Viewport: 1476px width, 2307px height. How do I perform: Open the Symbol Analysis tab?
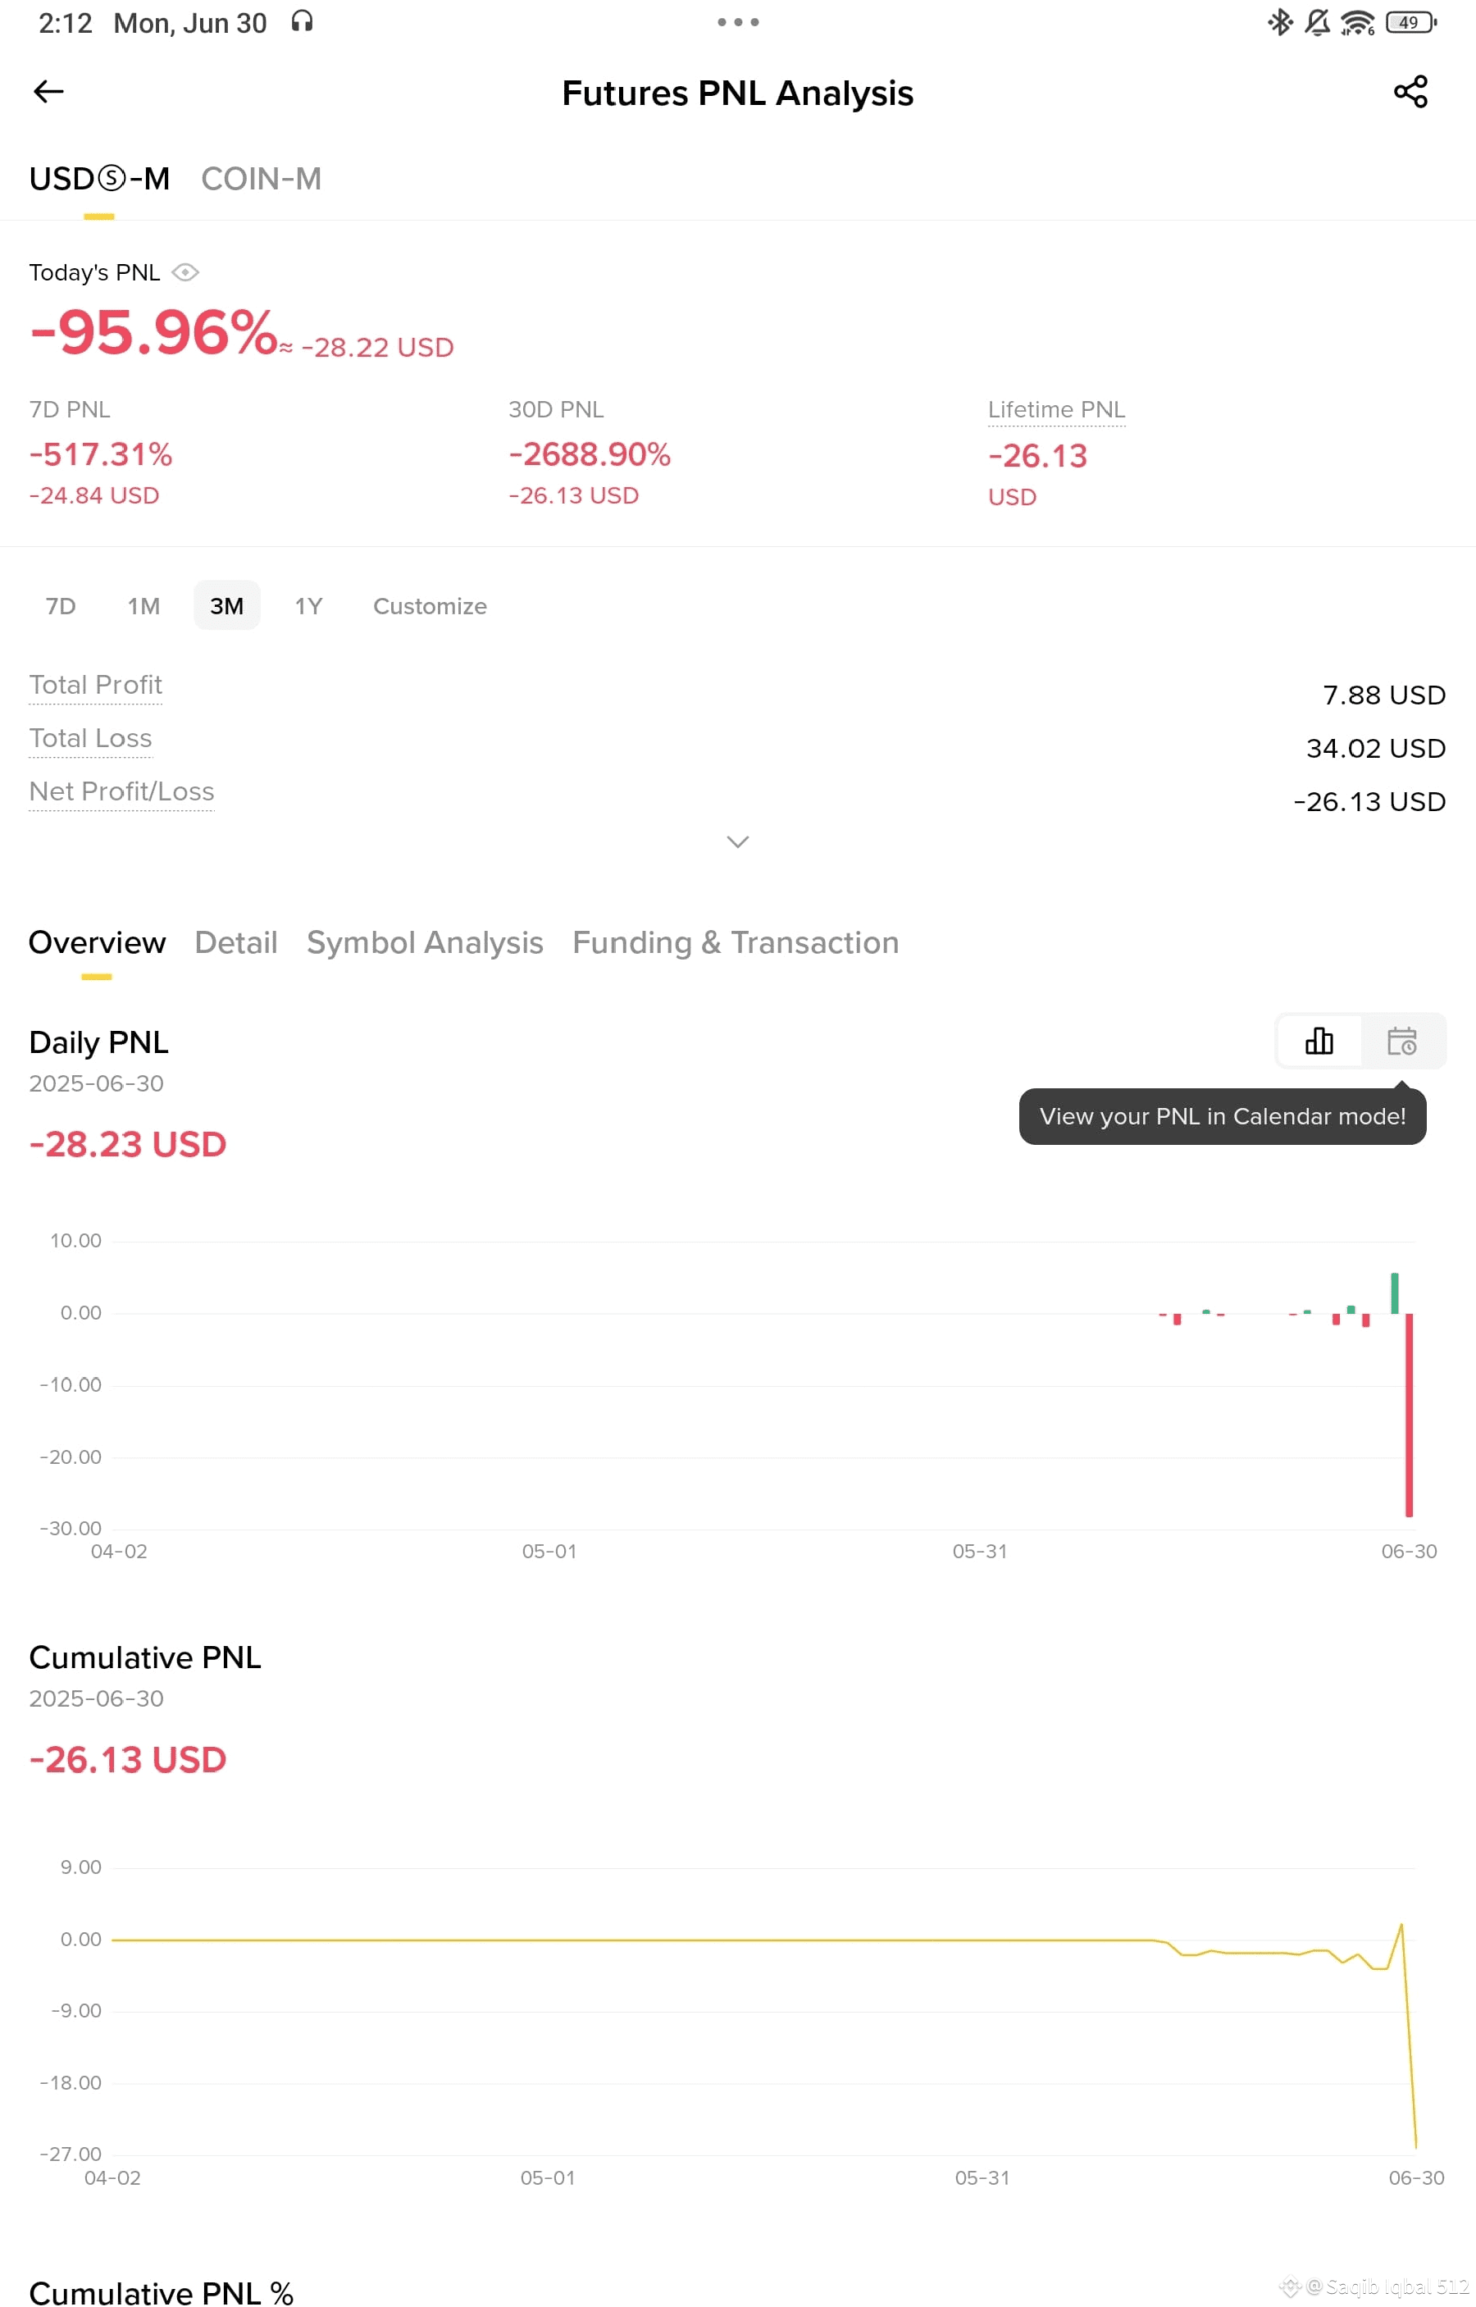point(425,942)
